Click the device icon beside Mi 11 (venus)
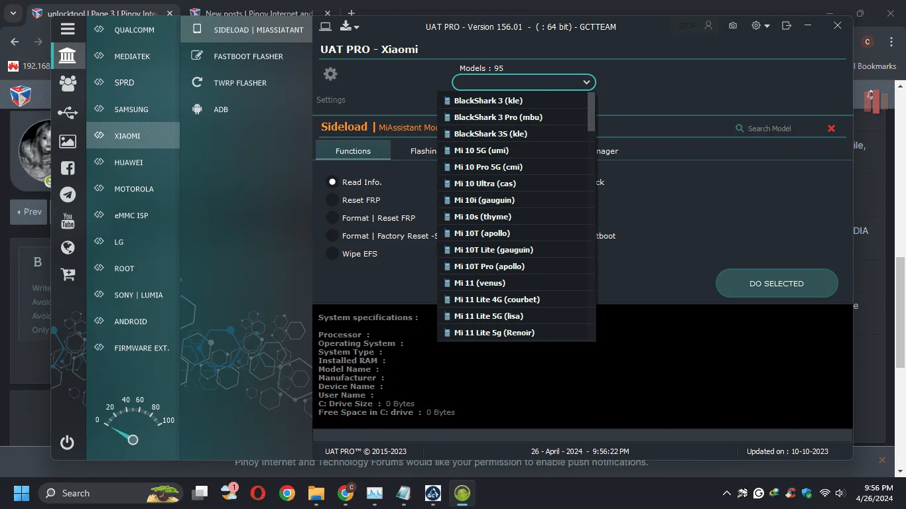Screen dimensions: 906x509 pos(448,283)
